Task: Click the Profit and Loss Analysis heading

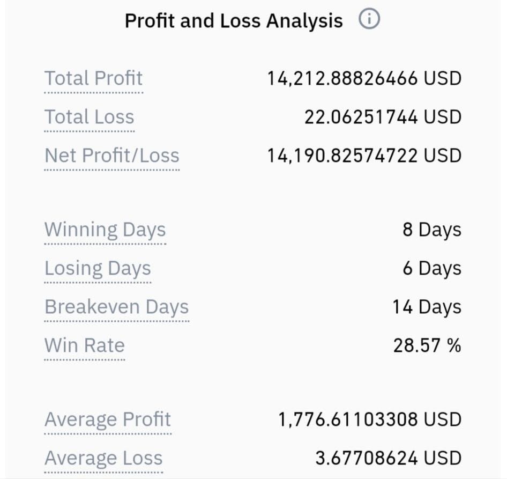Action: [x=234, y=20]
